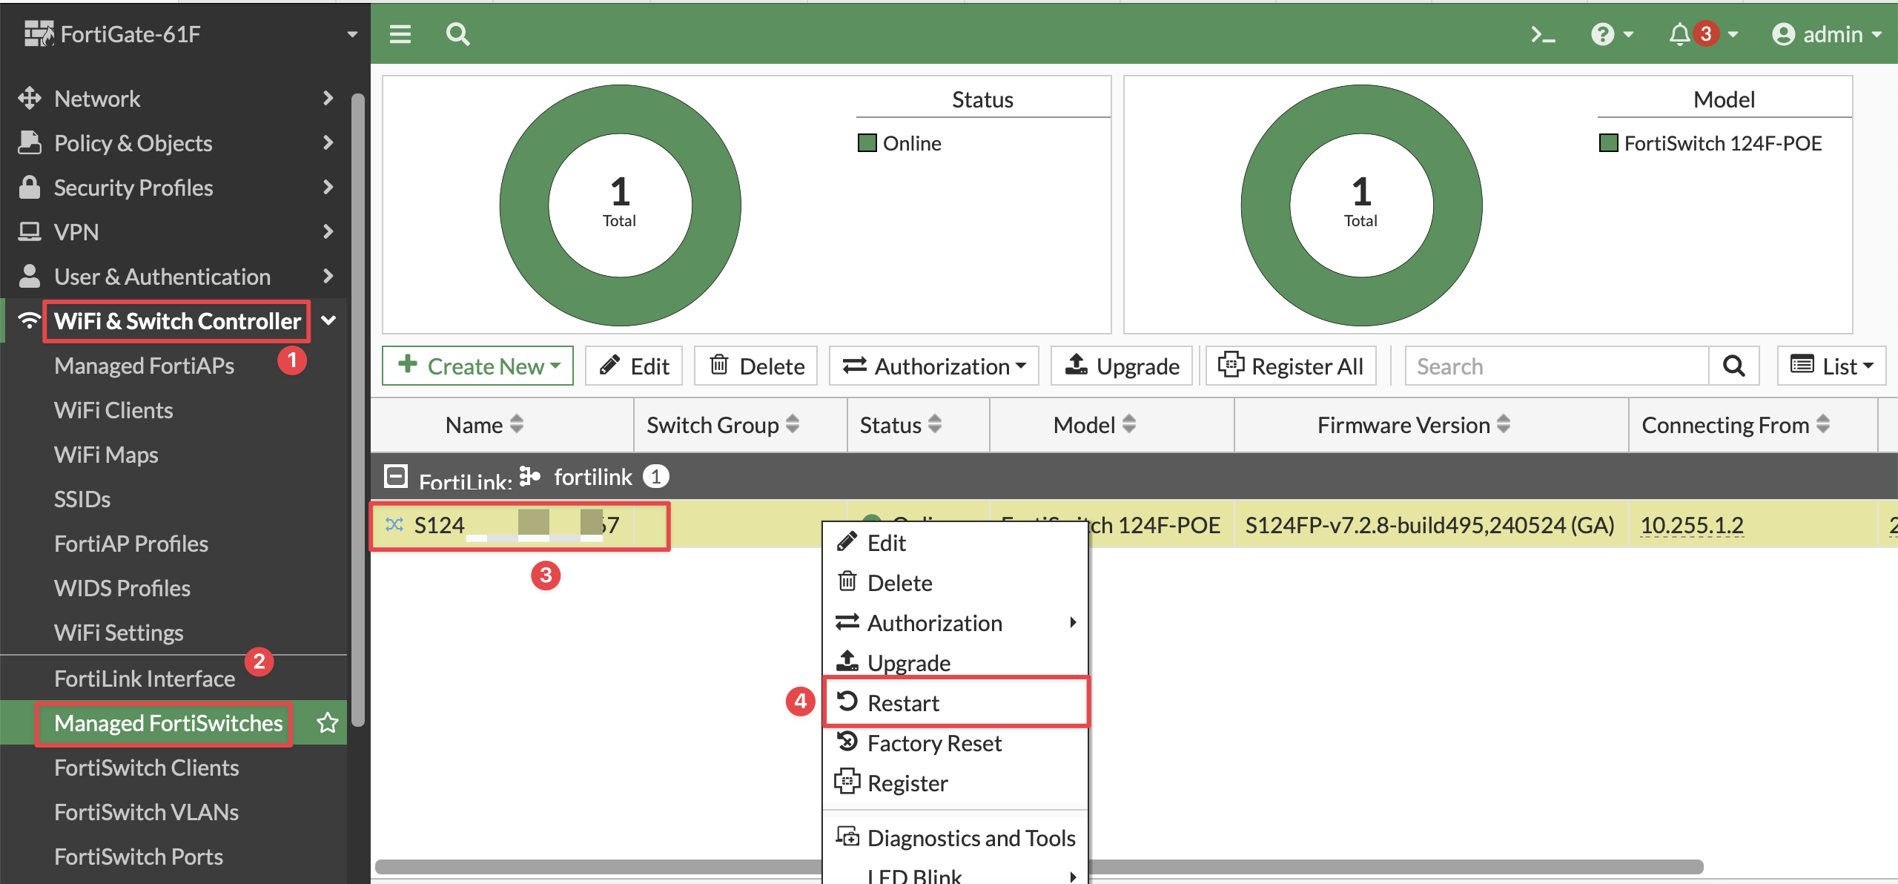This screenshot has height=884, width=1898.
Task: Click the S124FP-v7.2.8 firmware version cell
Action: pyautogui.click(x=1429, y=525)
